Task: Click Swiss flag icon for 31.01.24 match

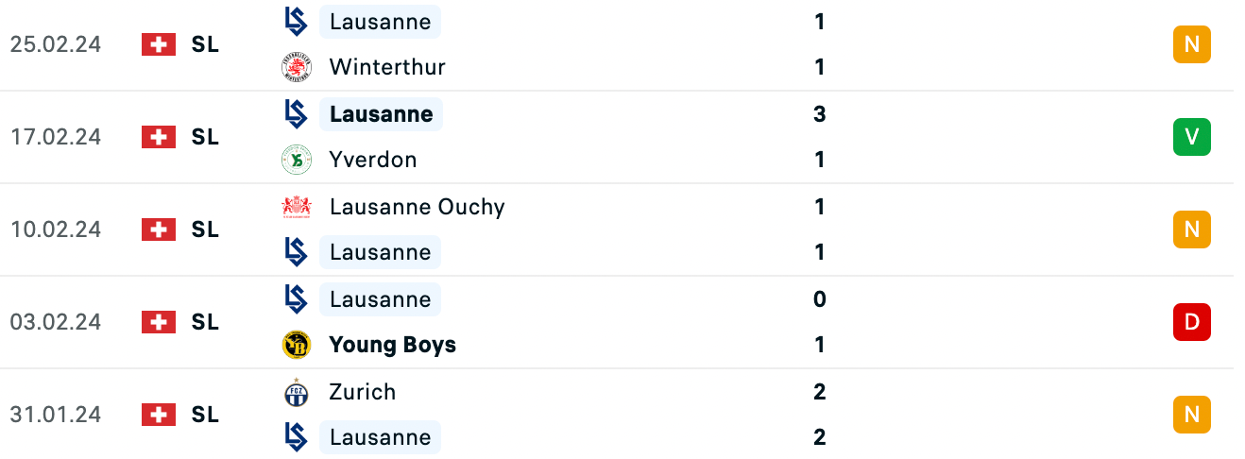Action: pos(159,415)
